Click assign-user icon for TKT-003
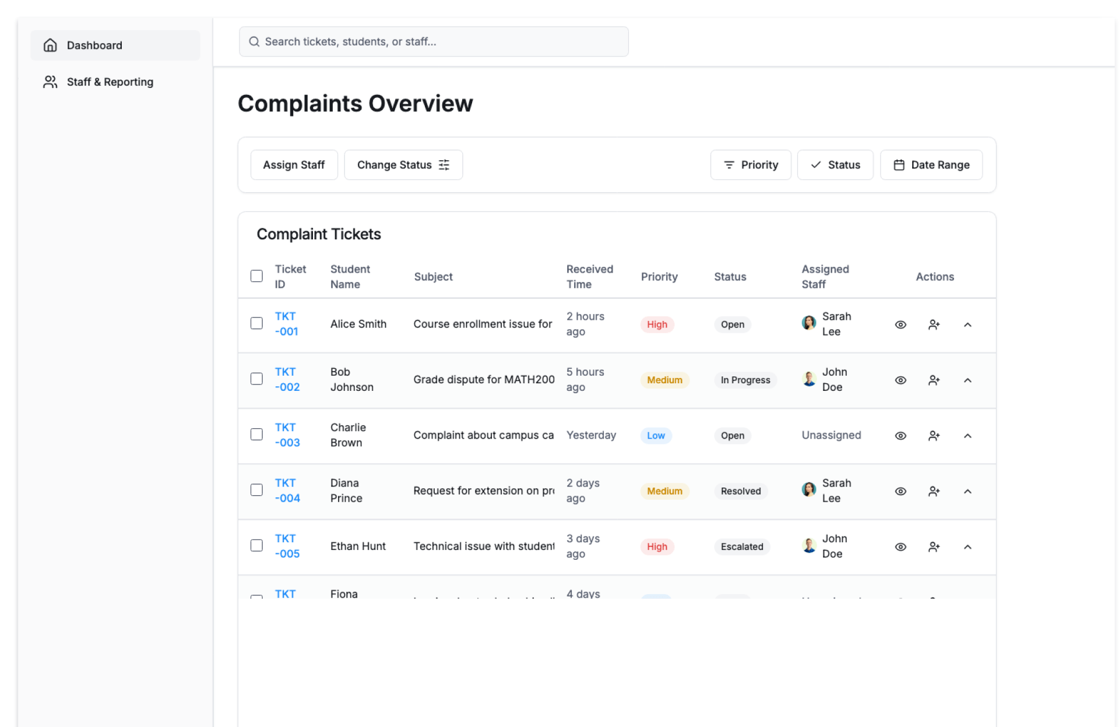The height and width of the screenshot is (727, 1119). pyautogui.click(x=934, y=436)
